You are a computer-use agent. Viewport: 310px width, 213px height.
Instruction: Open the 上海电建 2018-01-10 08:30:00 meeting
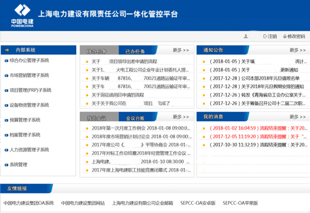[141, 162]
